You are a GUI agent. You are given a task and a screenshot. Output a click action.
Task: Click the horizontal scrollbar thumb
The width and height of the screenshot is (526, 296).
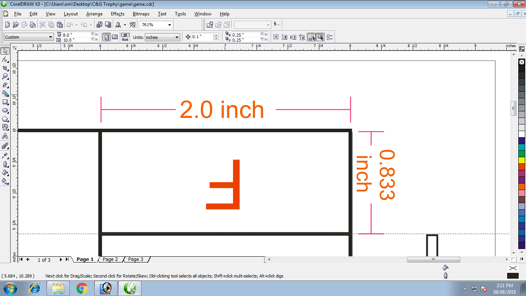point(433,259)
